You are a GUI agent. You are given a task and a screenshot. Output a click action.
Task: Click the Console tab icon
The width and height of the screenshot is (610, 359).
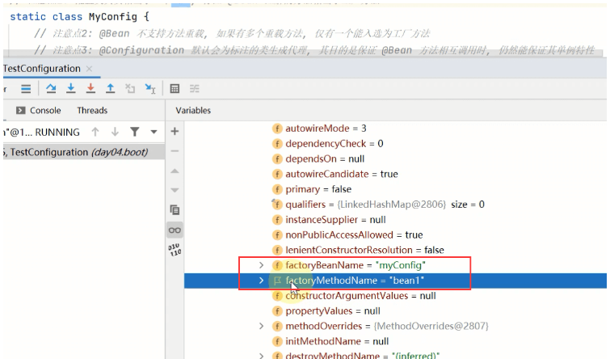[21, 111]
